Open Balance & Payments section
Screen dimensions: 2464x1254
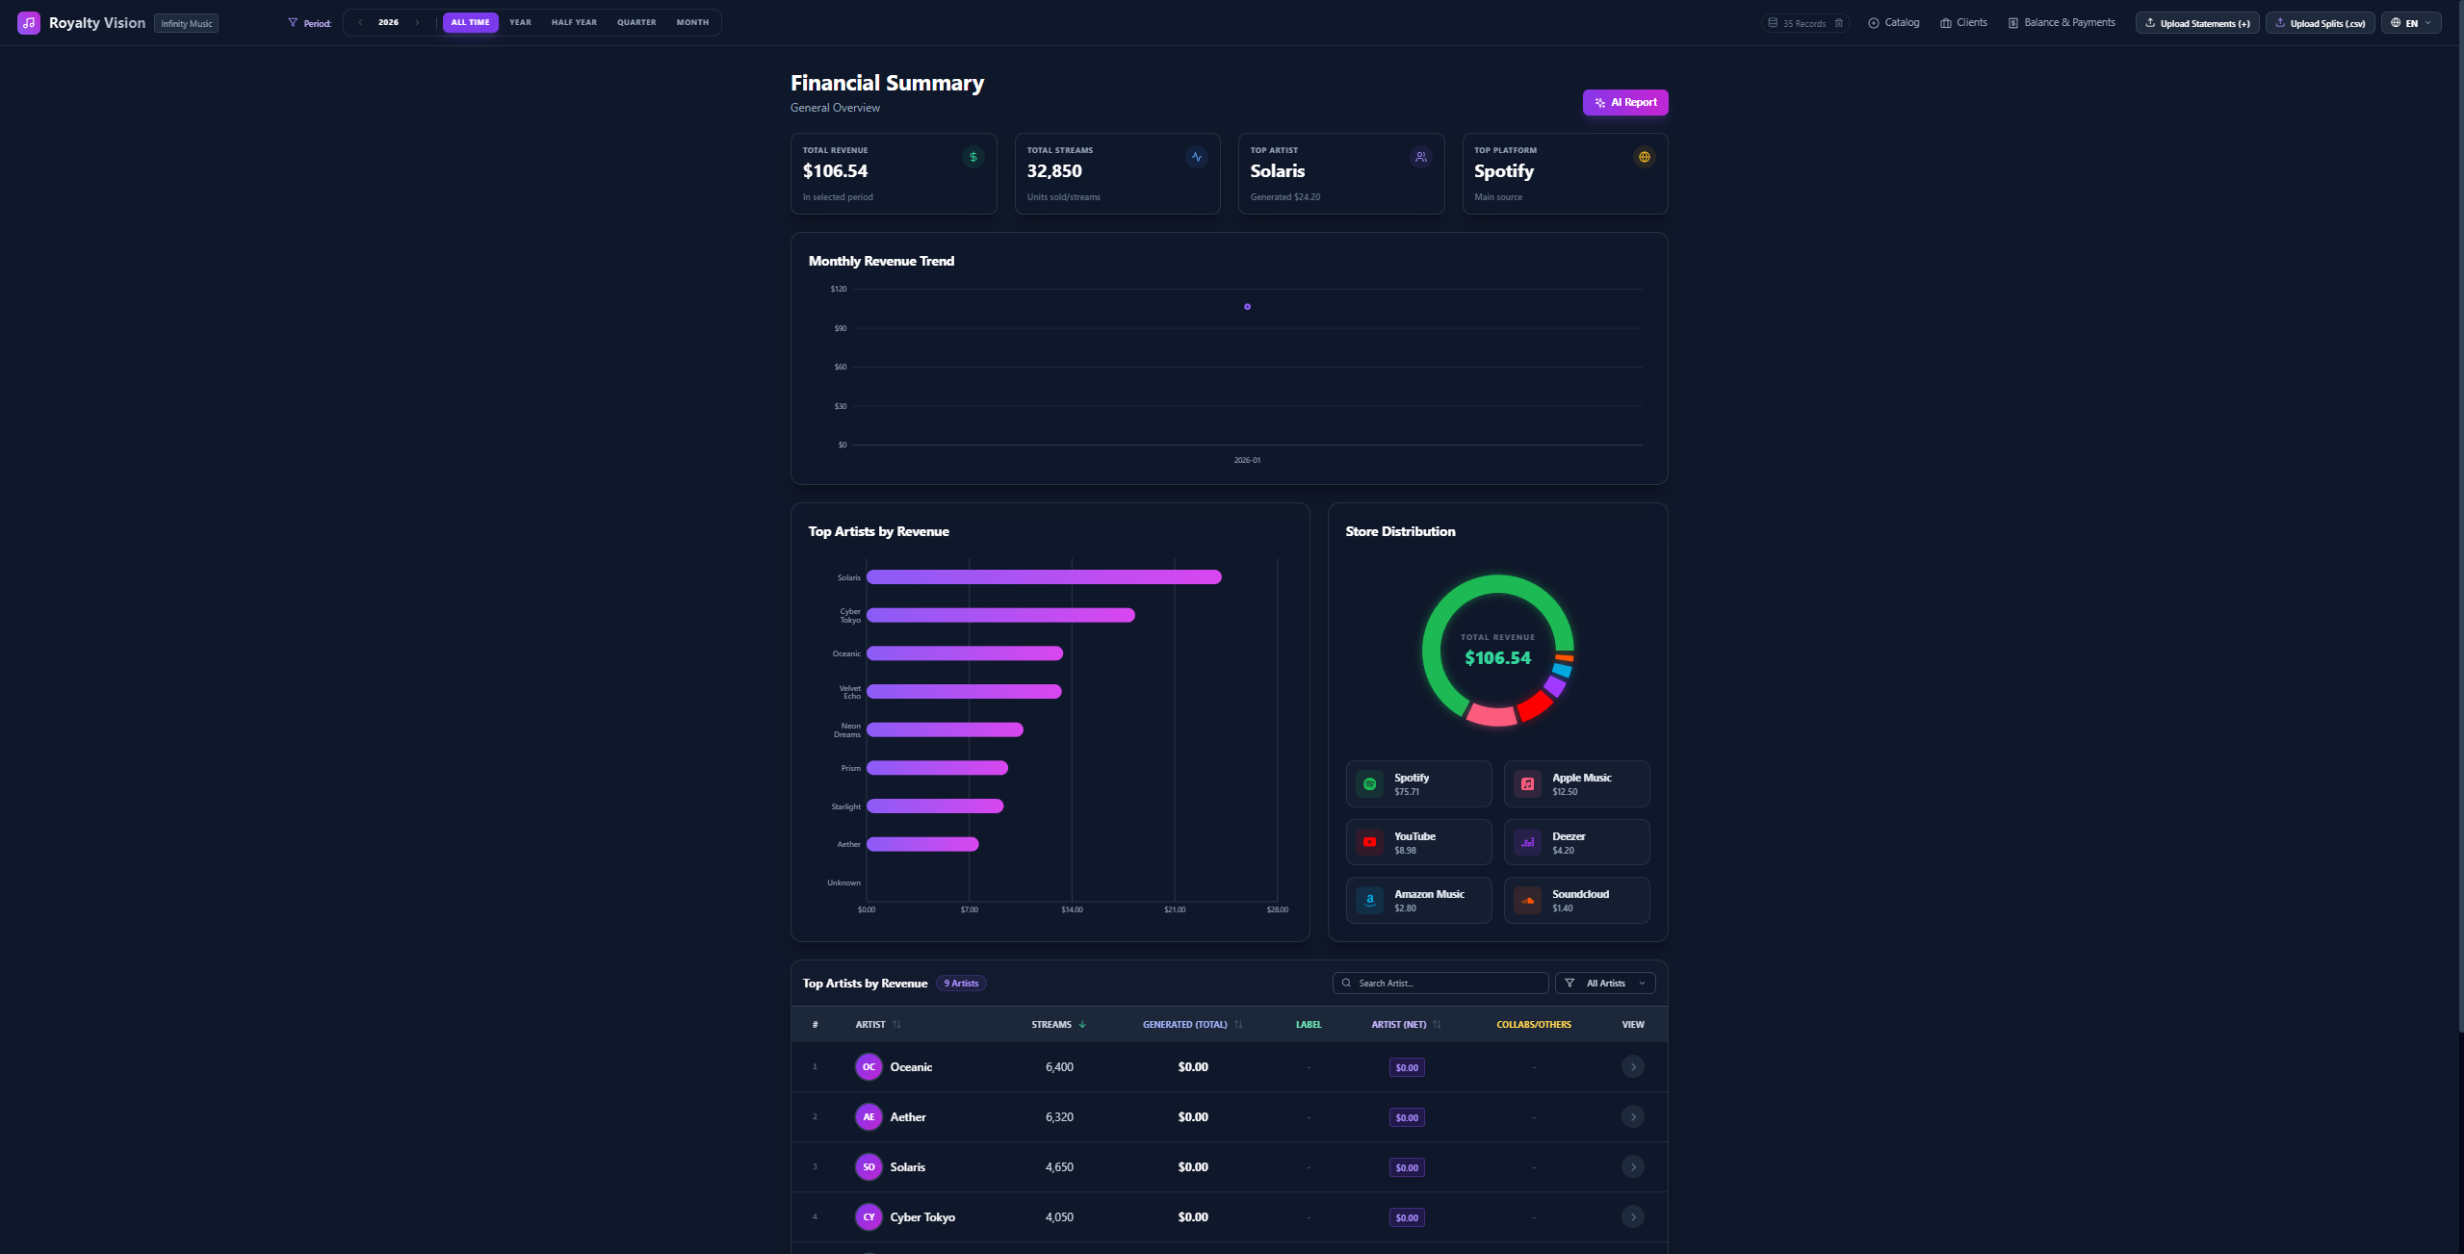[2062, 22]
